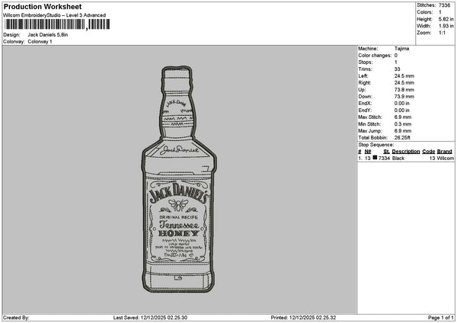457x323 pixels.
Task: Click the Jack Daniel's bottle embroidery design
Action: coord(179,179)
